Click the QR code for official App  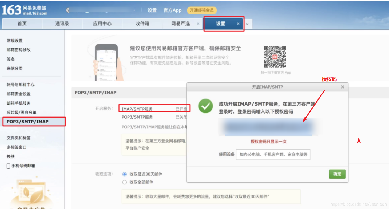click(x=275, y=57)
